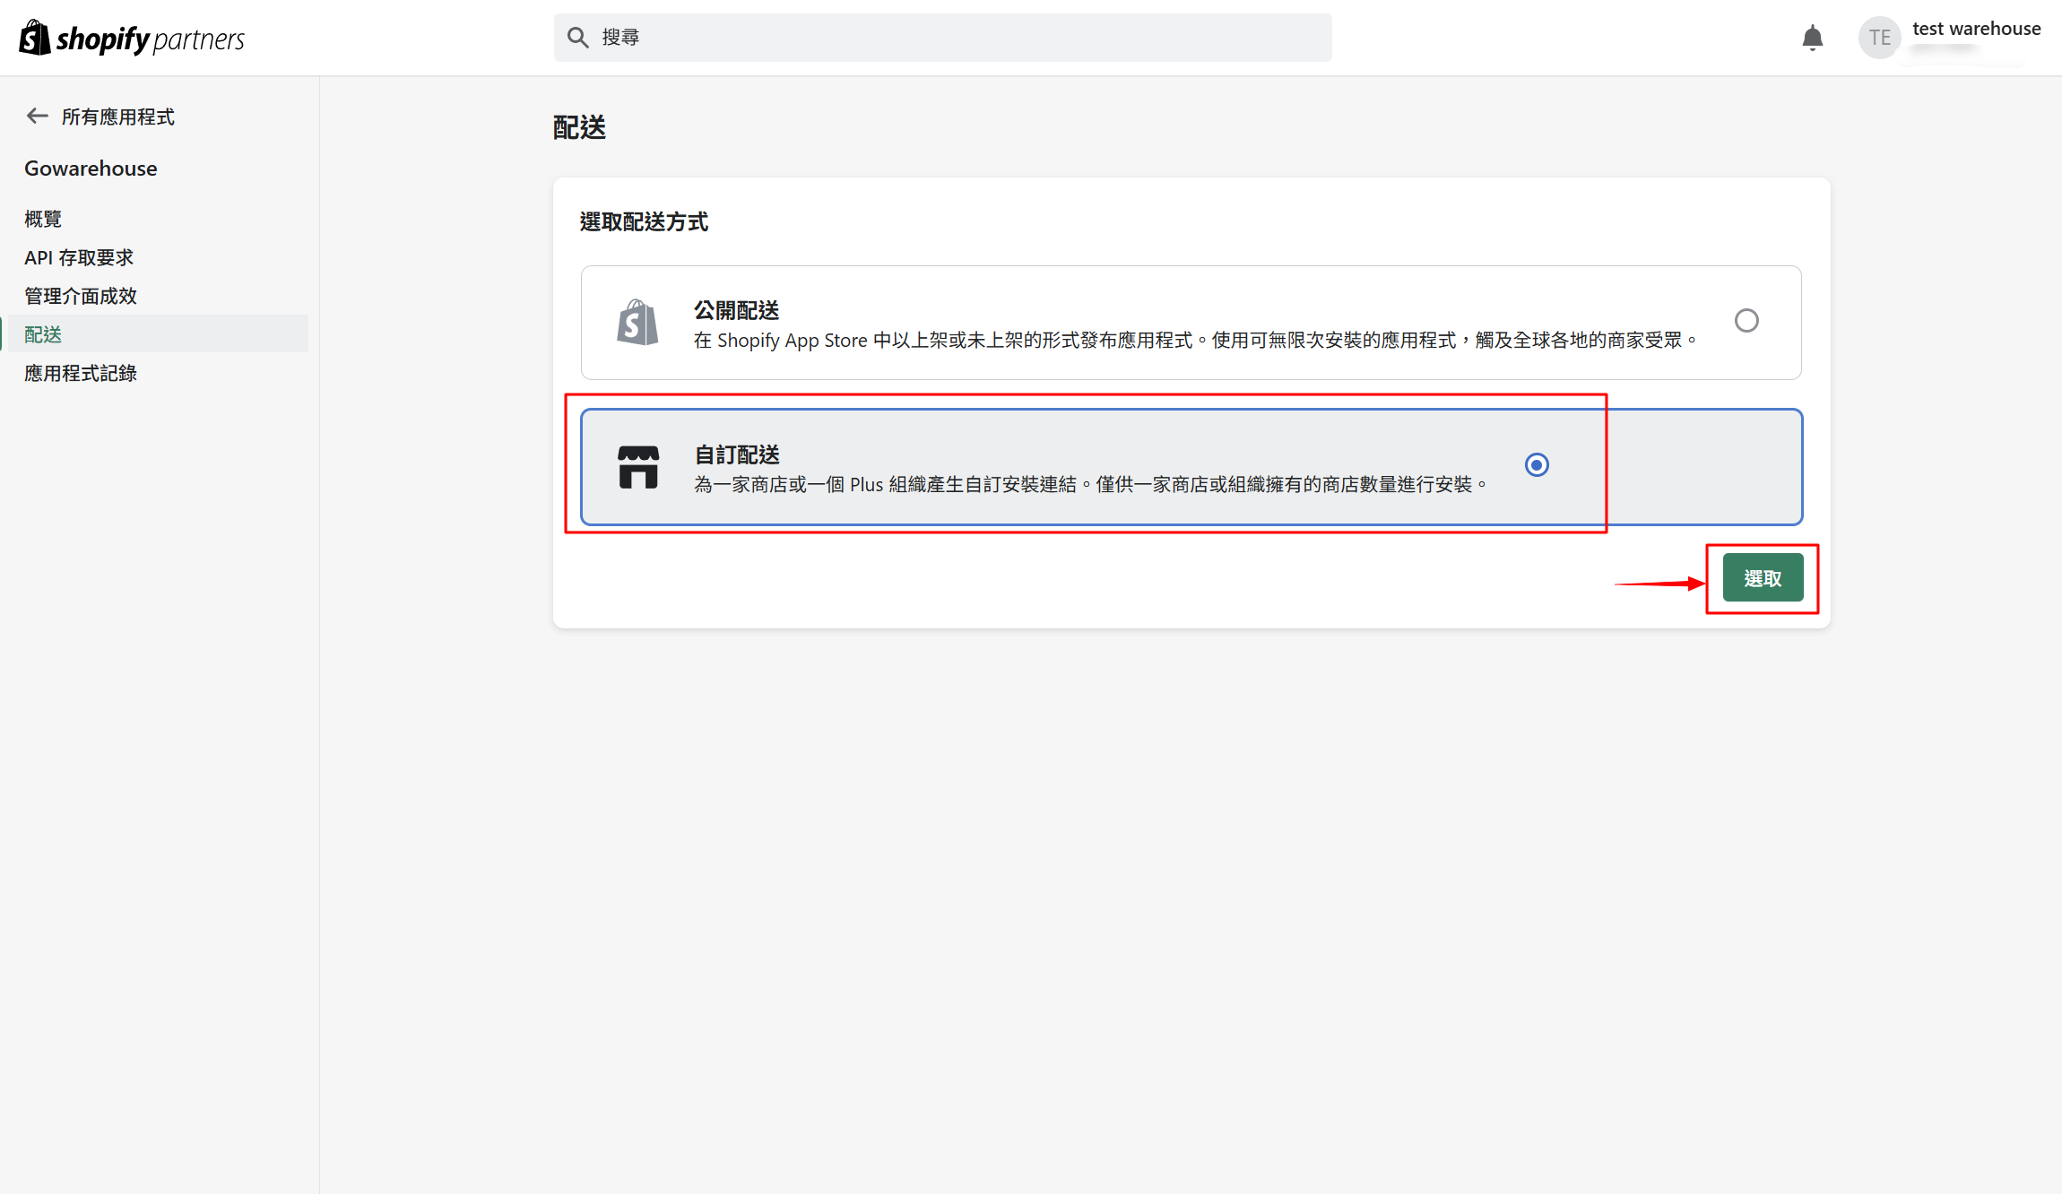Viewport: 2062px width, 1194px height.
Task: Go to the 管理介面成效 page
Action: [81, 296]
